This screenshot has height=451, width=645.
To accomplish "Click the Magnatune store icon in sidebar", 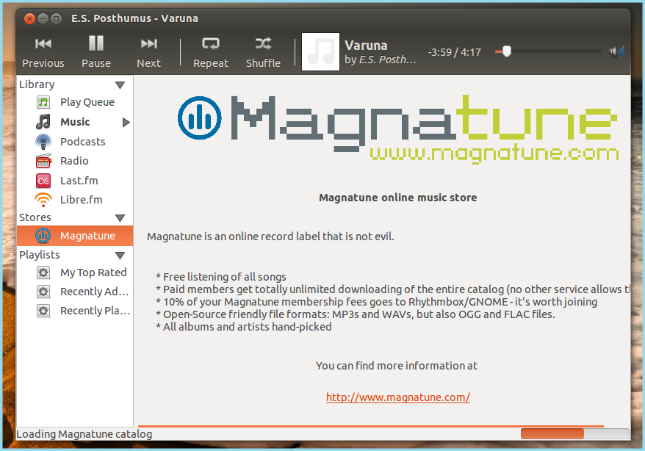I will (43, 236).
